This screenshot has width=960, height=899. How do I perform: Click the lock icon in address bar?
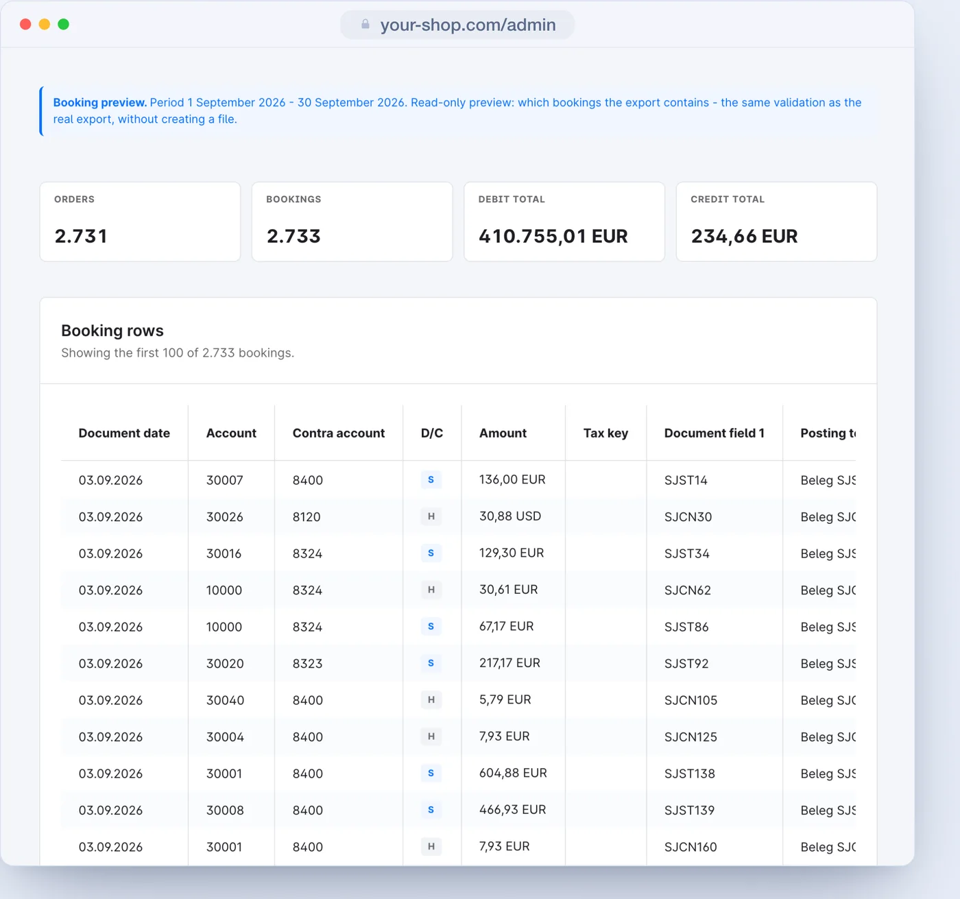365,25
